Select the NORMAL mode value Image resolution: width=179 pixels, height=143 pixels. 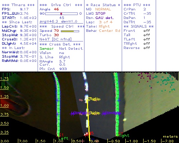click(x=103, y=9)
